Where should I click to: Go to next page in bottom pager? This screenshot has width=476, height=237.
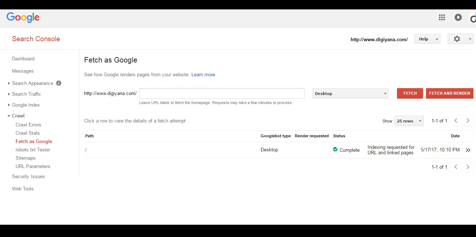tap(468, 167)
